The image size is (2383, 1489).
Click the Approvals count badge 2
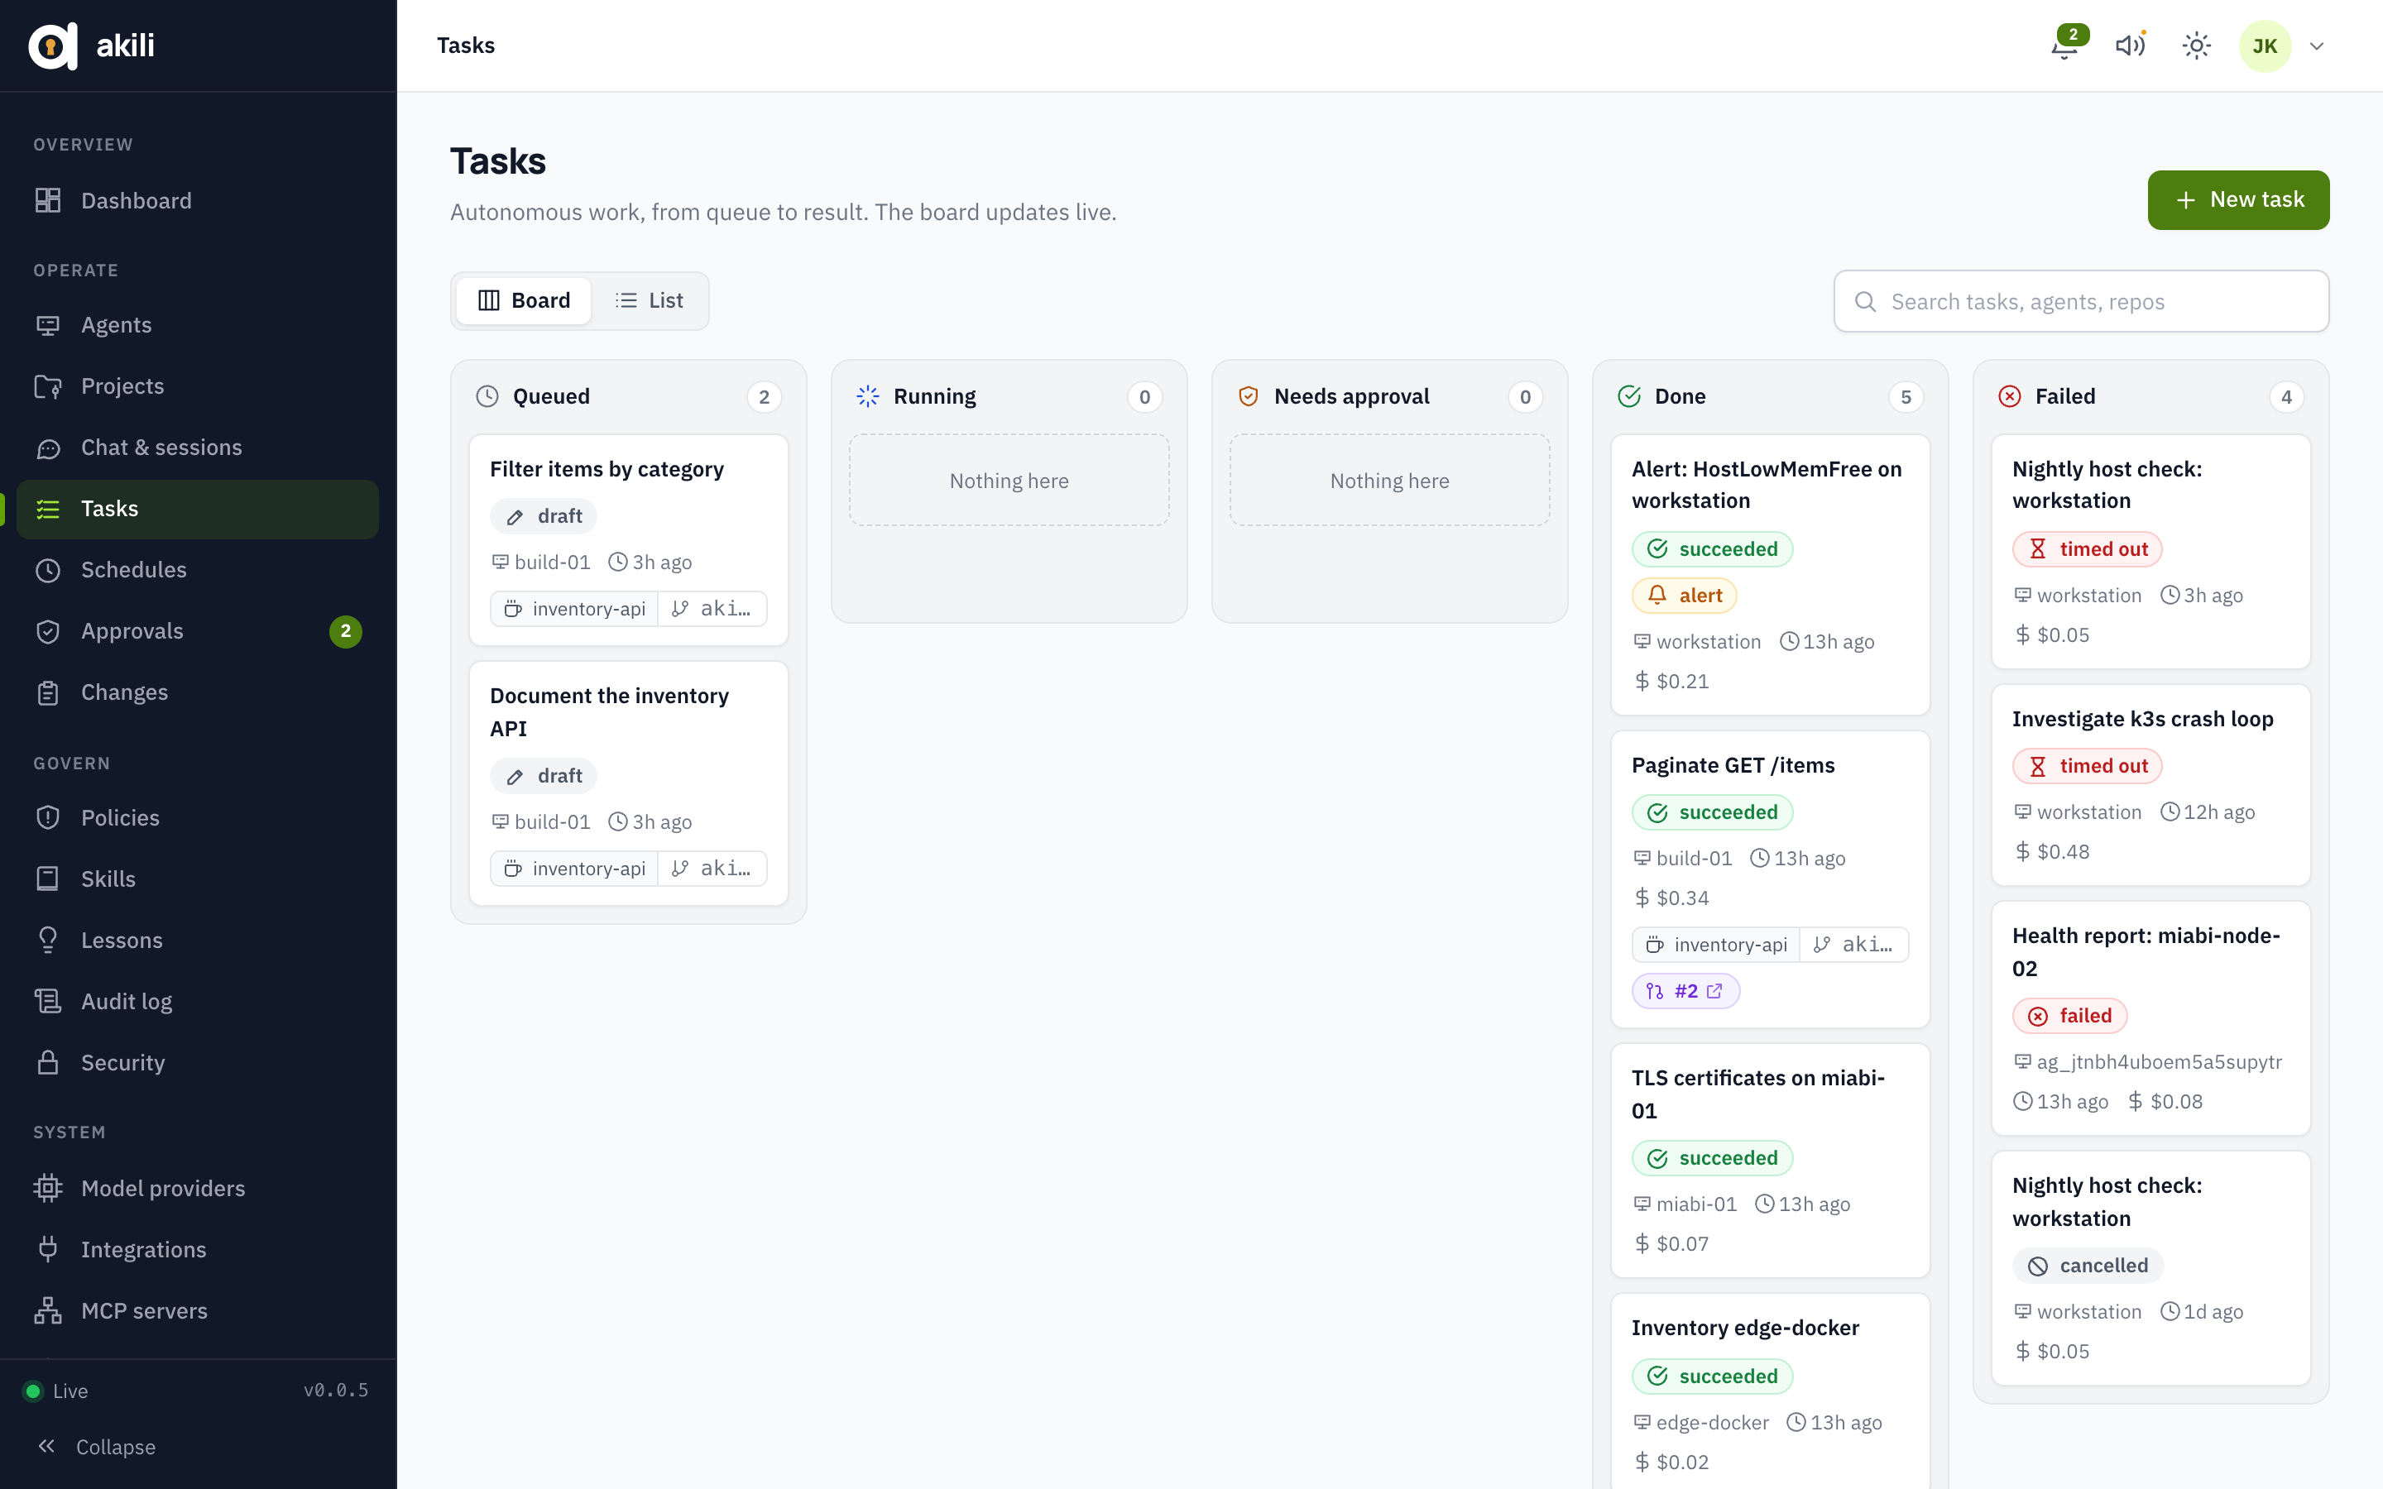click(x=346, y=631)
